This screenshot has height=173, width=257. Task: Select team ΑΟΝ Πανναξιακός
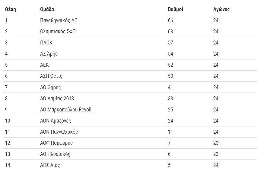59,132
